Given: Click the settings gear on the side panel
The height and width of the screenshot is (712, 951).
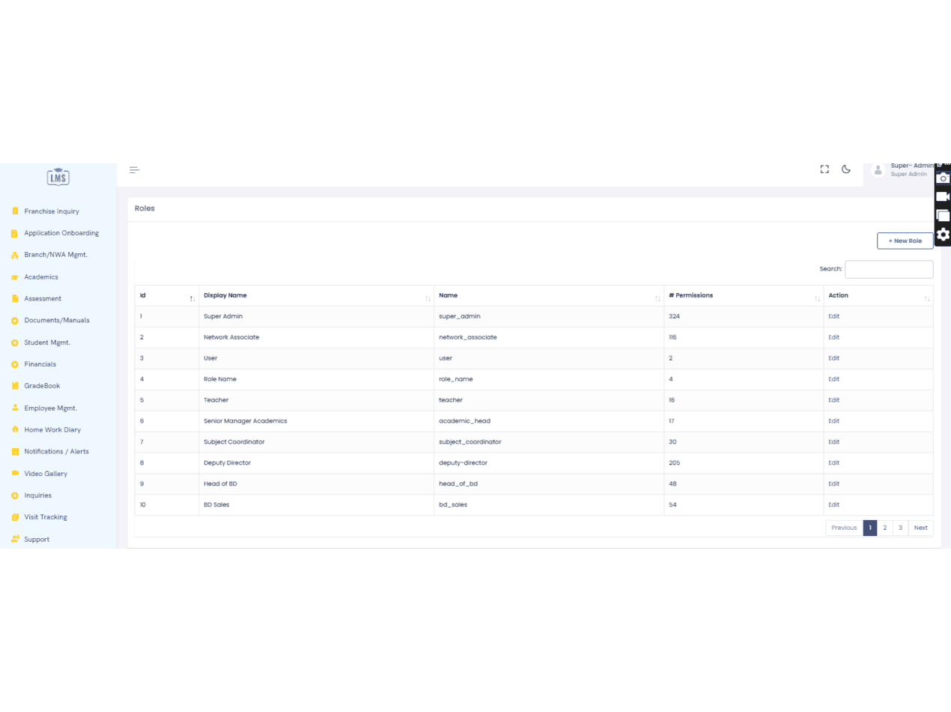Looking at the screenshot, I should point(944,235).
